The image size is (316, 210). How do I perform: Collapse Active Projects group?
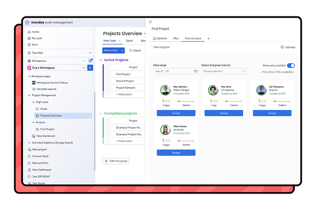click(101, 60)
